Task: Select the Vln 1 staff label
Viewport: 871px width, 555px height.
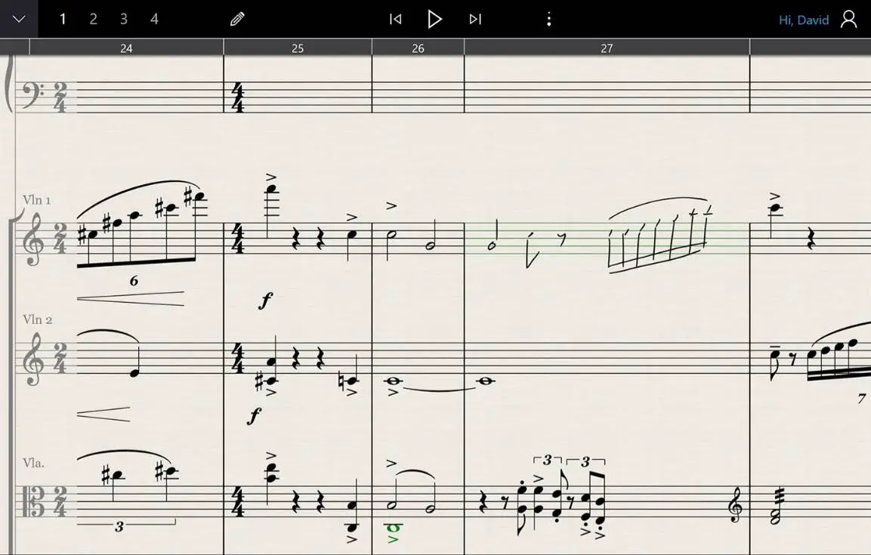Action: (37, 200)
